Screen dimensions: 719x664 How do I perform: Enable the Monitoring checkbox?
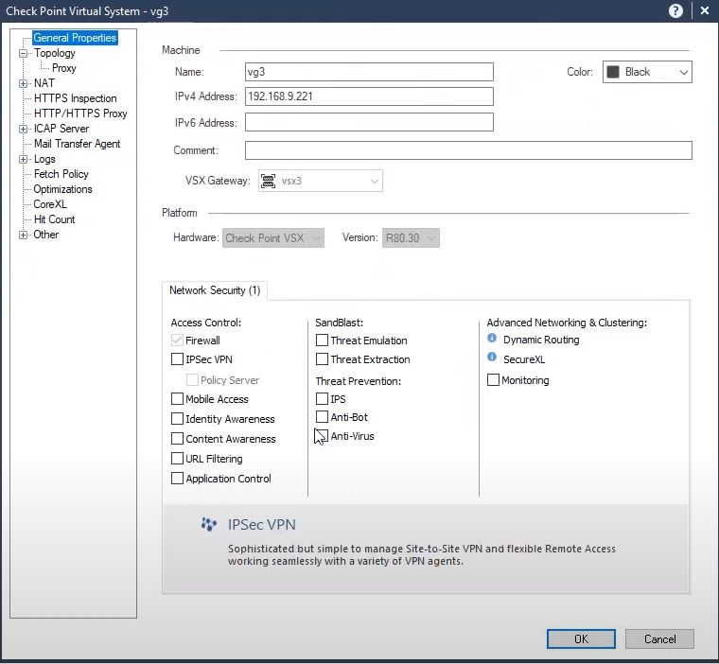[493, 379]
